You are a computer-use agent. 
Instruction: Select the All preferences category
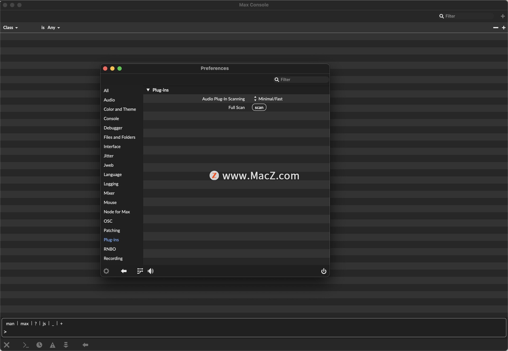tap(106, 91)
